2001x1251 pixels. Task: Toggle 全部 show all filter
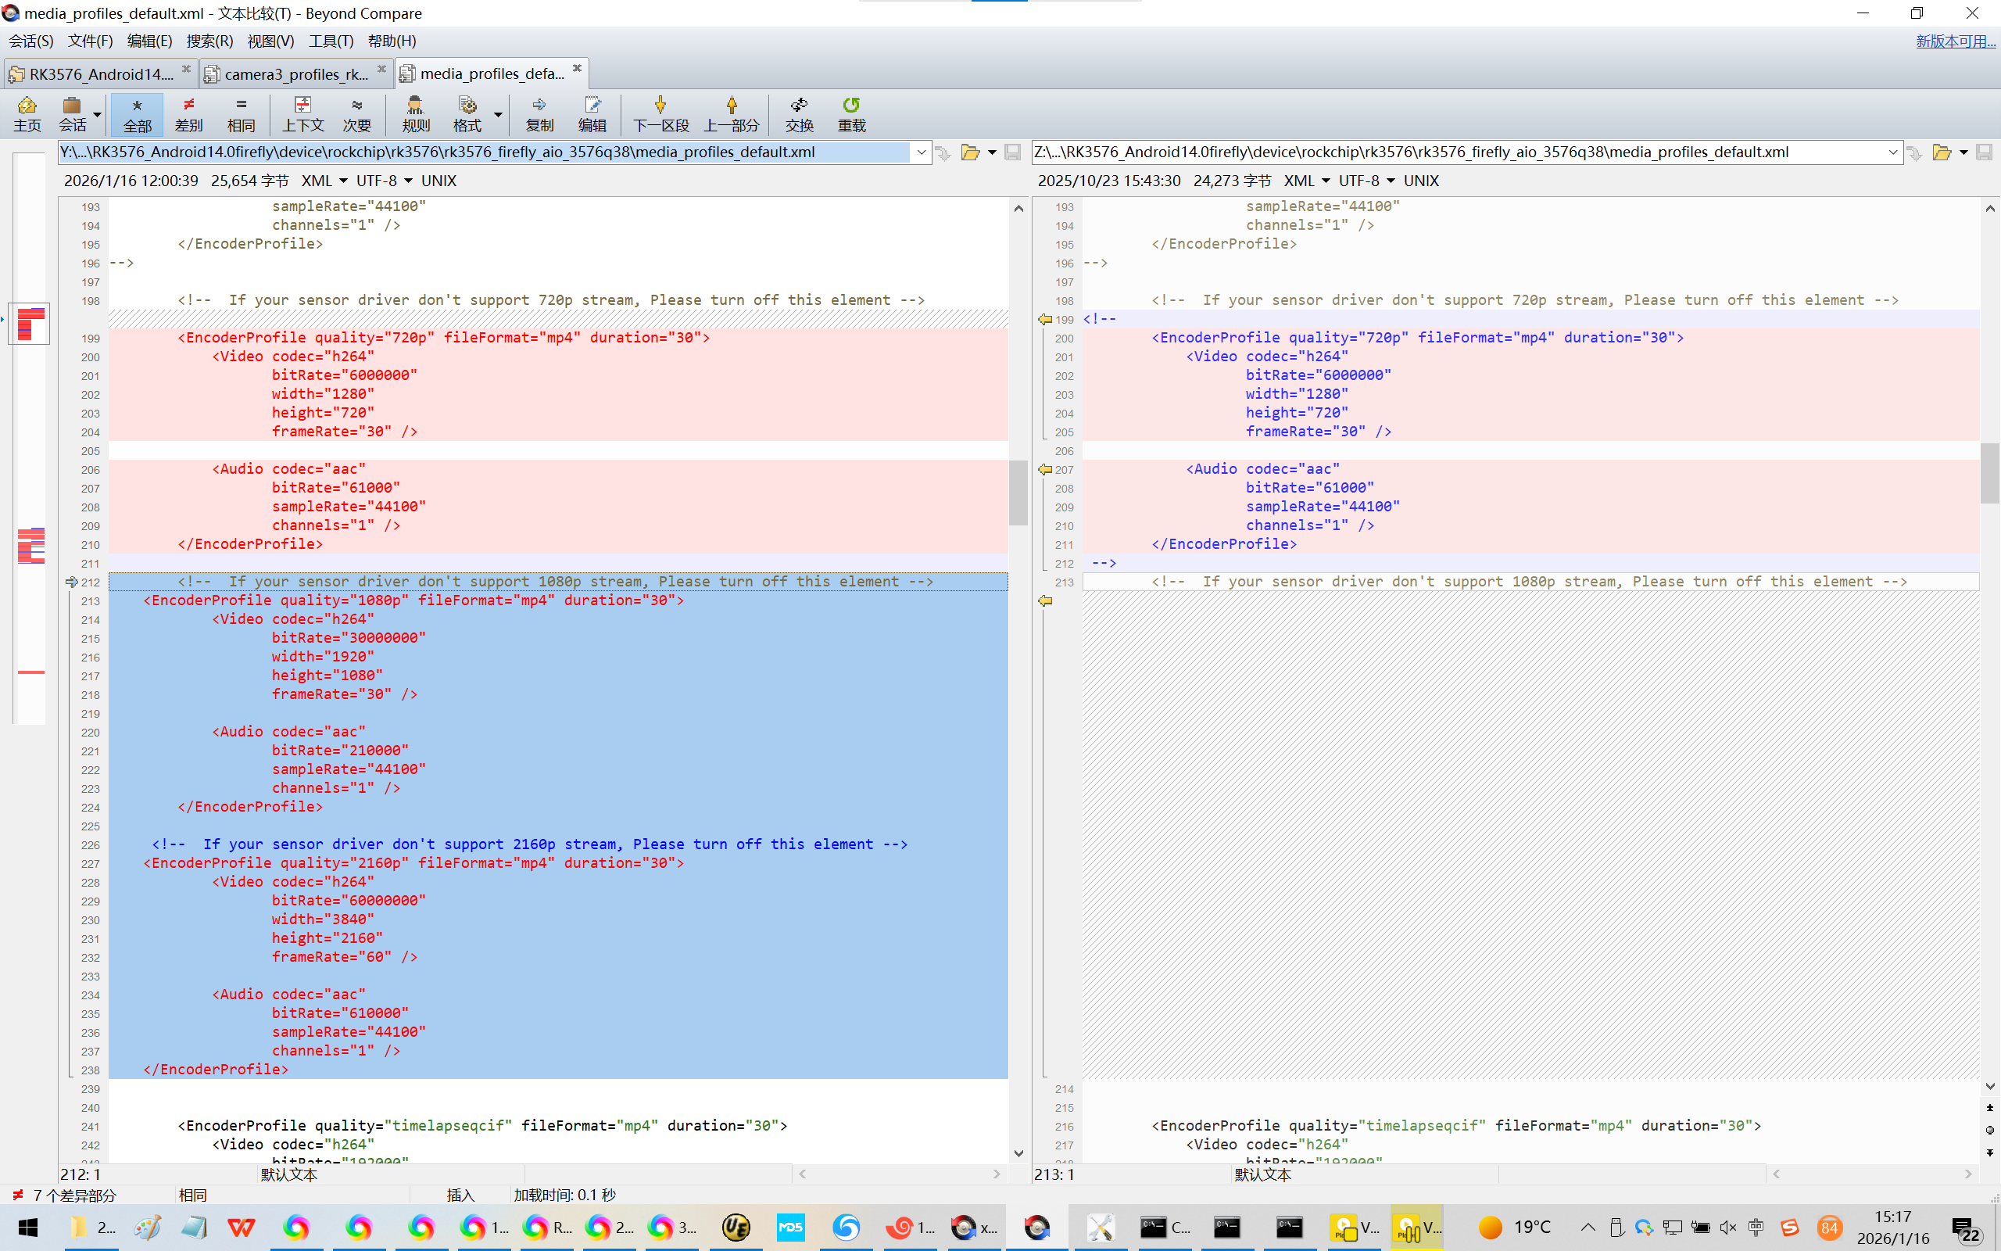coord(138,113)
